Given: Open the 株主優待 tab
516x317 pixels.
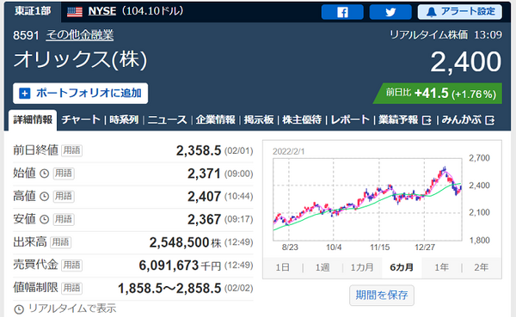Looking at the screenshot, I should pos(302,119).
